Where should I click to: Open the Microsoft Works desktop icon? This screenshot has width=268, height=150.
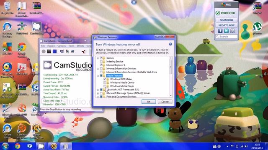(7, 111)
